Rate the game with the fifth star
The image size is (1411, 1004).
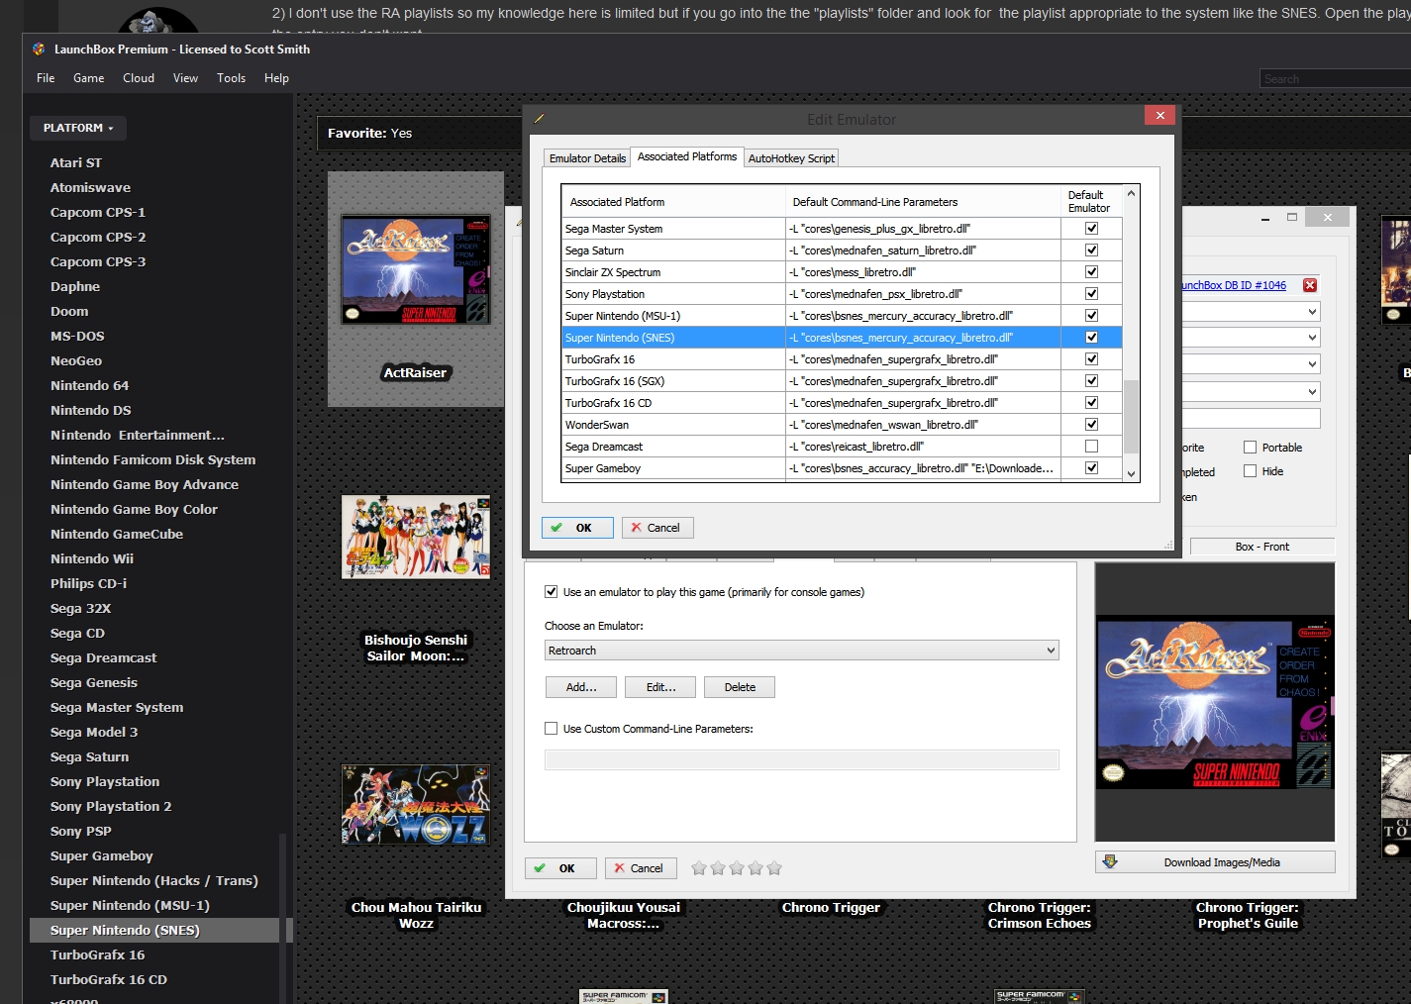pyautogui.click(x=774, y=868)
